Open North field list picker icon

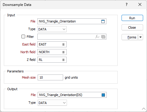point(63,52)
